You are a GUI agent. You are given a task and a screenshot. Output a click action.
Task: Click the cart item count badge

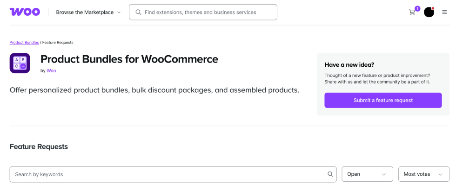[417, 8]
